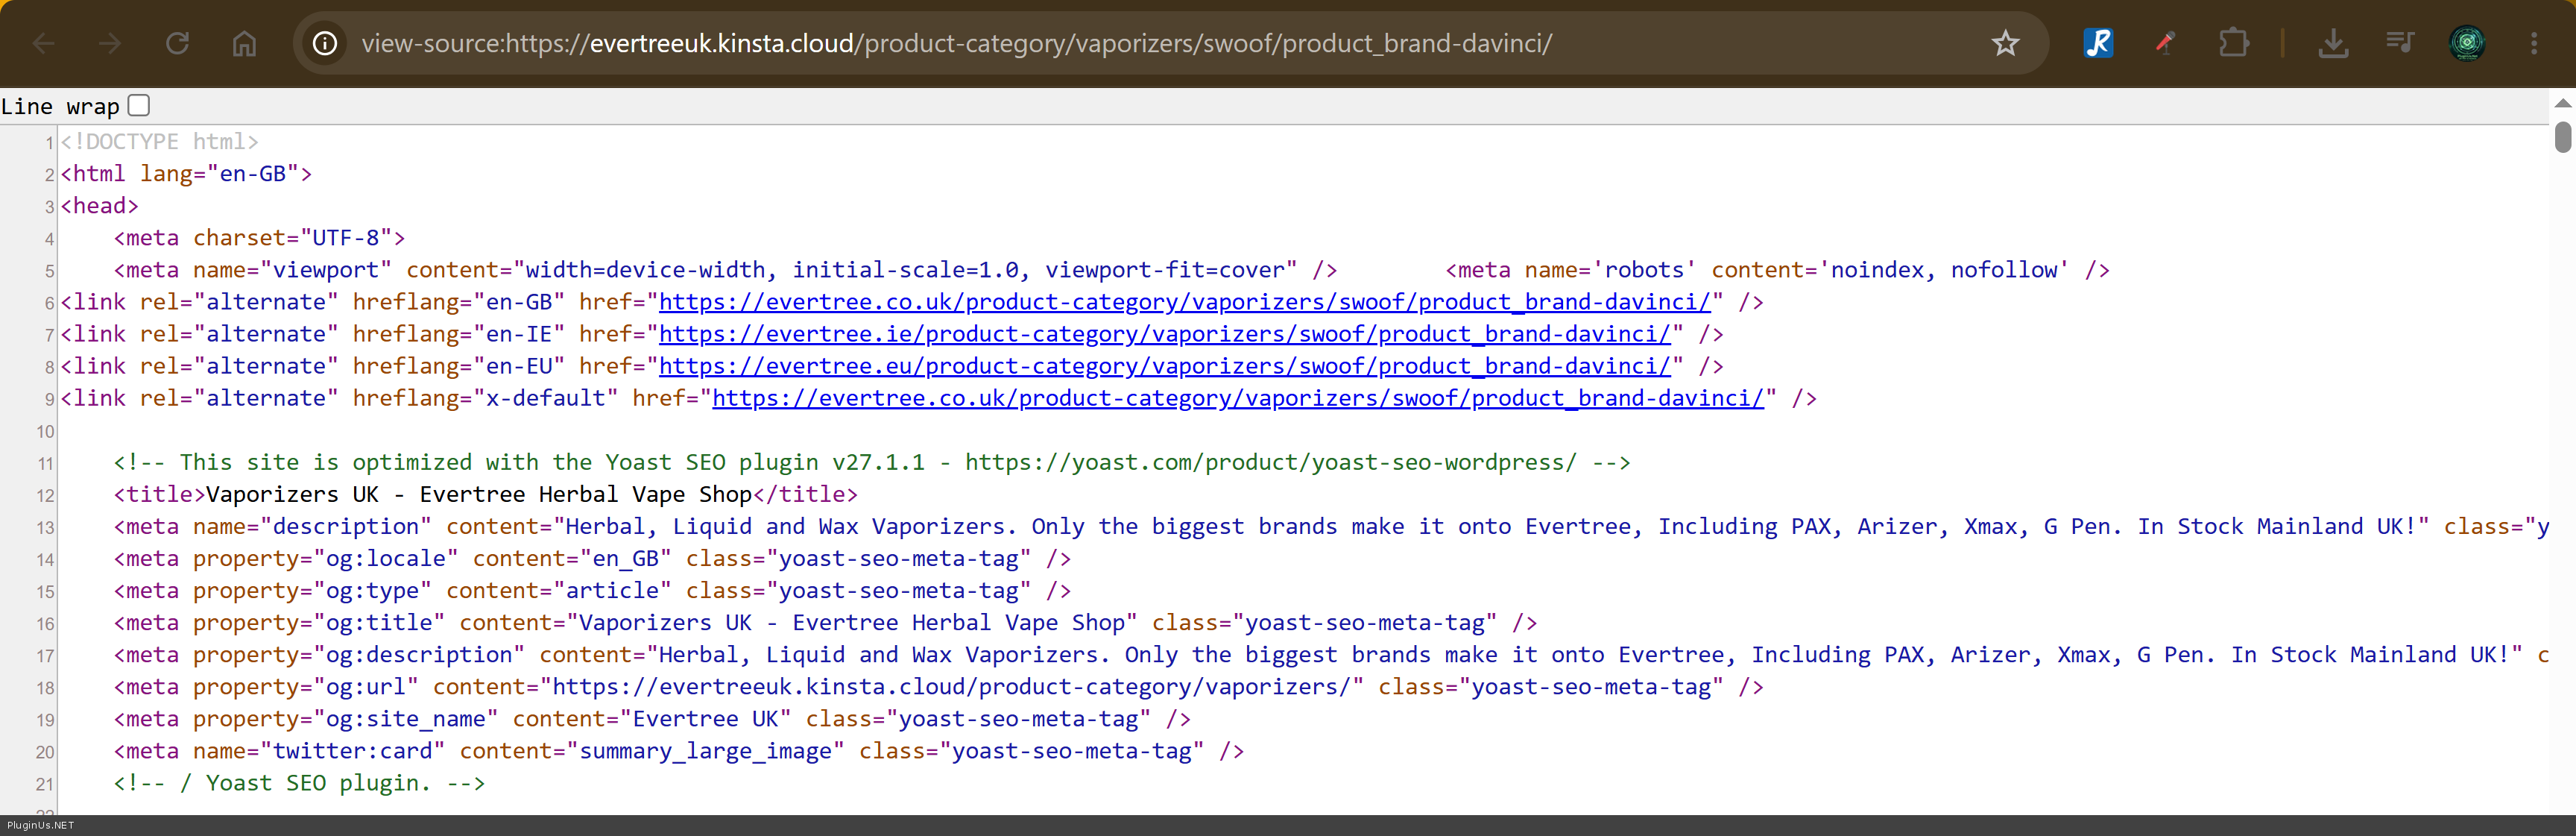Click the Yoast SEO plugin v27.1.1 comment
Viewport: 2576px width, 836px height.
871,462
